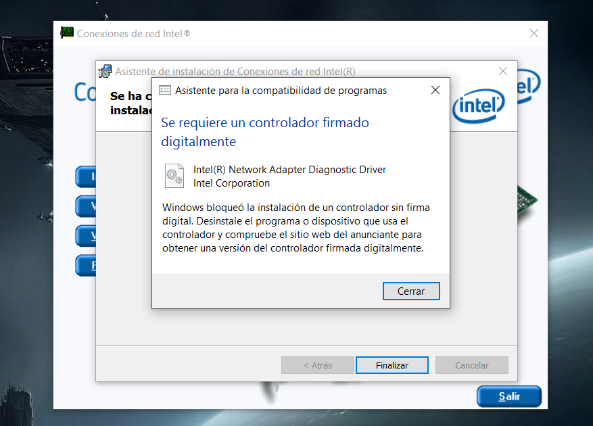Viewport: 593px width, 426px height.
Task: Close the Asistente para la compatibilidad dialog
Action: coord(435,90)
